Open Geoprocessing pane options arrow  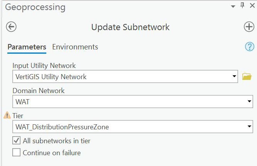[x=233, y=6]
